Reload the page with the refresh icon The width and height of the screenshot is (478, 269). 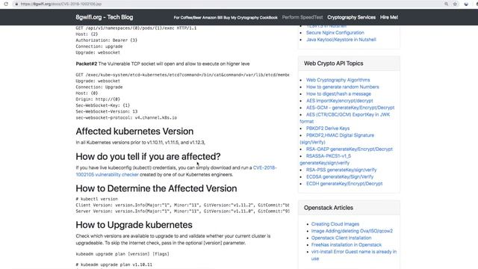[6, 4]
